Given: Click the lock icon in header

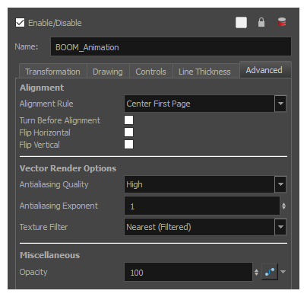Looking at the screenshot, I should (261, 22).
